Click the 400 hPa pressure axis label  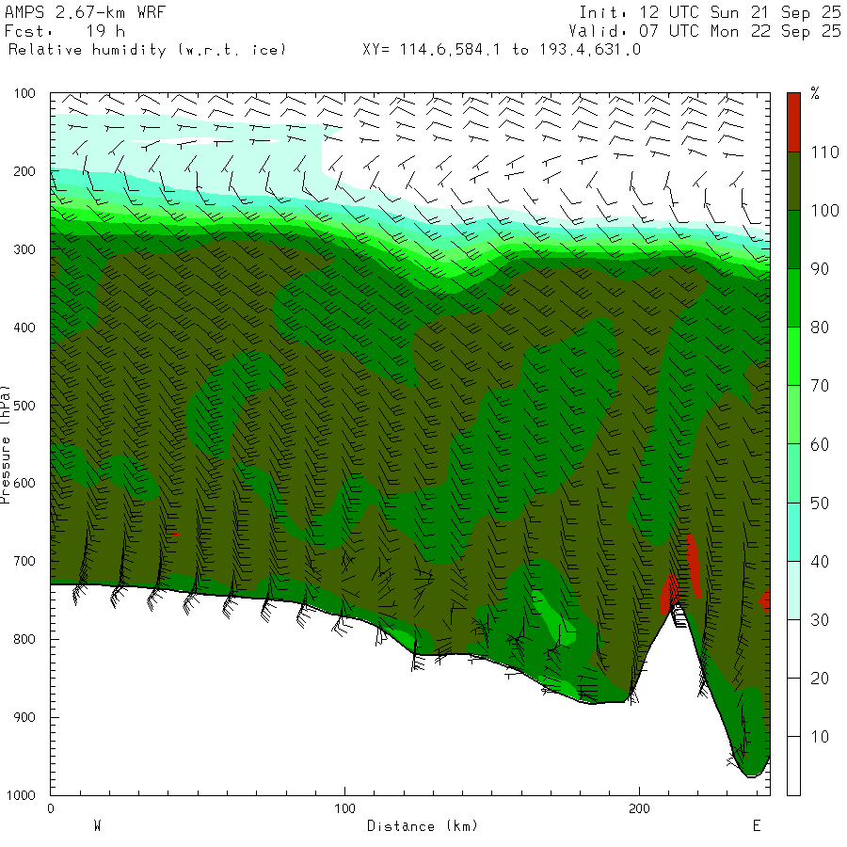pos(24,328)
